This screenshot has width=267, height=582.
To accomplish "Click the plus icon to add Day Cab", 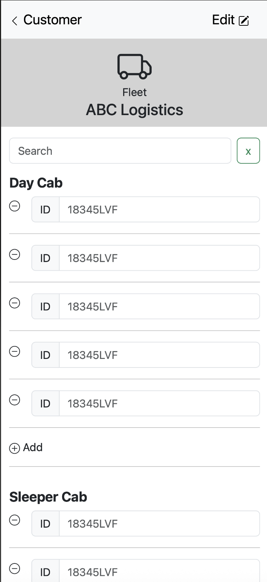I will coord(15,448).
